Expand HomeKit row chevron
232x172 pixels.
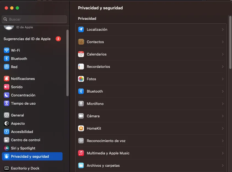point(223,129)
